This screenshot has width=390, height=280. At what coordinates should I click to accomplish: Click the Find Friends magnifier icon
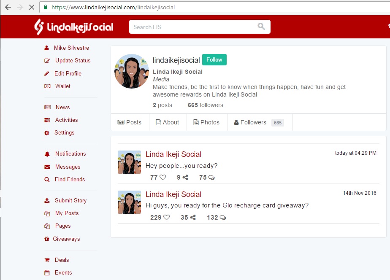coord(47,180)
